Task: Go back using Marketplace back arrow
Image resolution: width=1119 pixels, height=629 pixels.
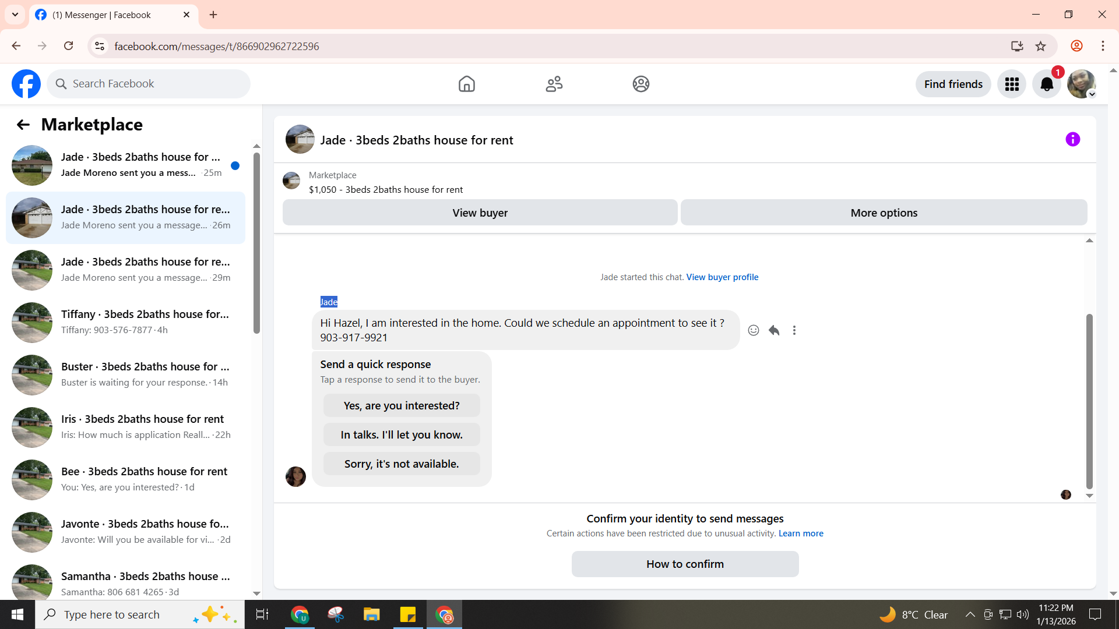Action: coord(23,125)
